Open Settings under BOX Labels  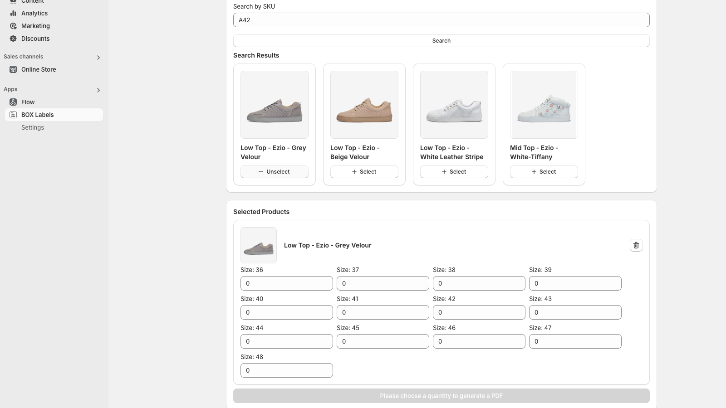[32, 127]
